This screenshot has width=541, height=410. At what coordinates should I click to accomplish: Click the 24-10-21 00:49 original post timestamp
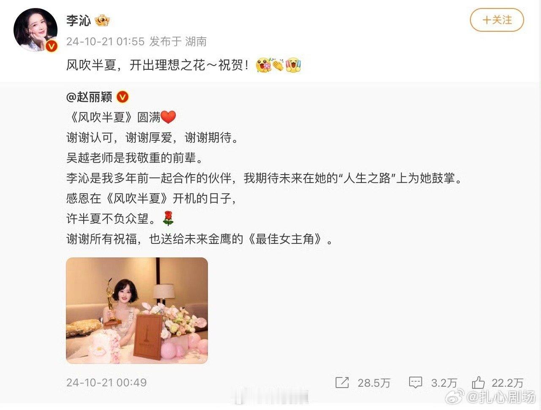pyautogui.click(x=107, y=383)
